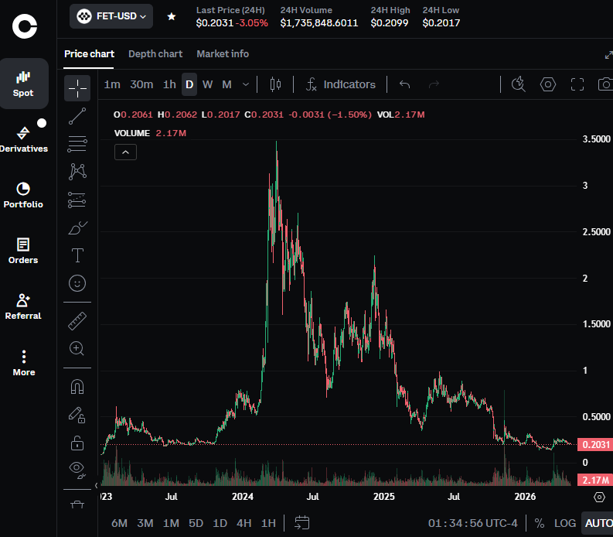The image size is (613, 537).
Task: Click the VOLUME indicator legend label
Action: 131,133
